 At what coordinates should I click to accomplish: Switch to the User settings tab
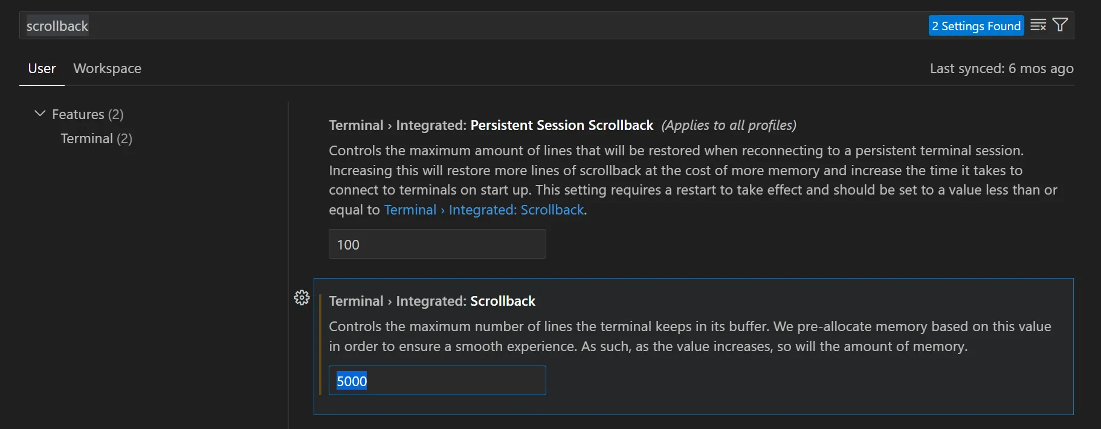pos(42,68)
